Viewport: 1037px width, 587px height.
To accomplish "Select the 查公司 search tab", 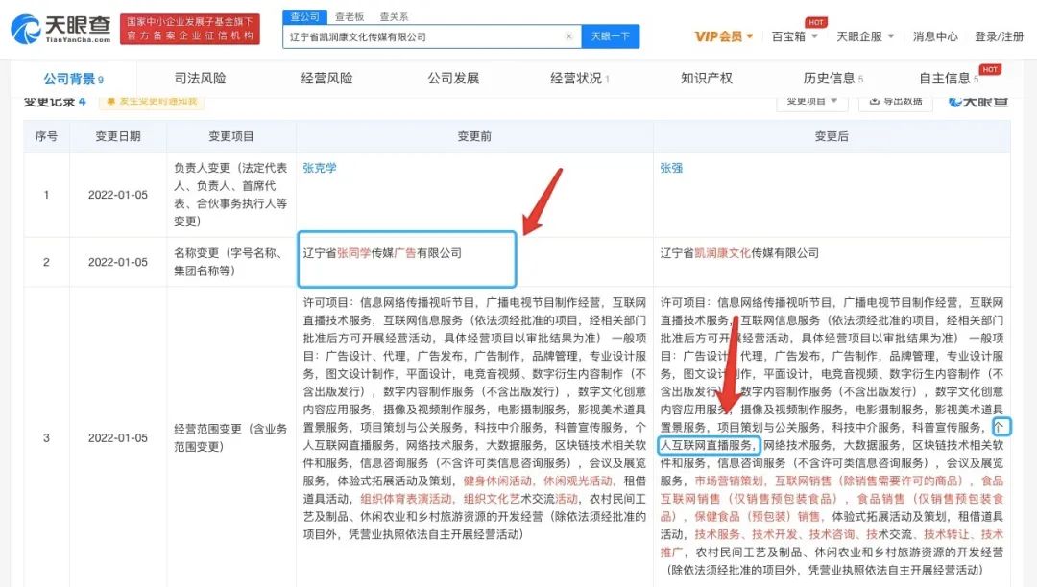I will click(305, 16).
